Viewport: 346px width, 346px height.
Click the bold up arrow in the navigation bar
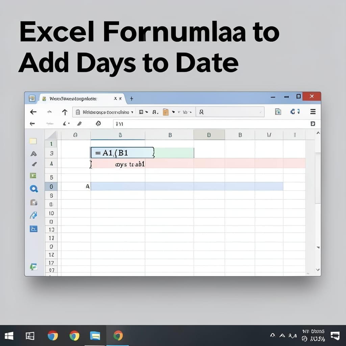click(x=65, y=112)
